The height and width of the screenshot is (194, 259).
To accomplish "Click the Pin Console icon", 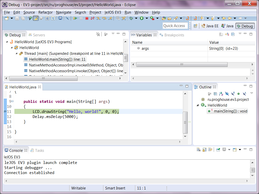I will (218, 150).
